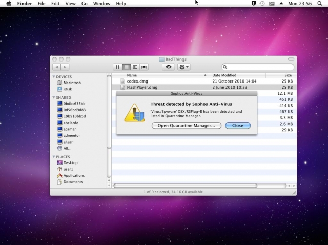The height and width of the screenshot is (245, 328).
Task: Switch Finder to icon view
Action: 117,67
